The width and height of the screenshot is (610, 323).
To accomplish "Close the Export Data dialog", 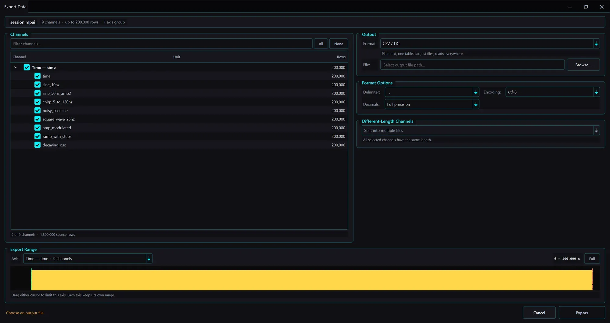I will point(601,7).
